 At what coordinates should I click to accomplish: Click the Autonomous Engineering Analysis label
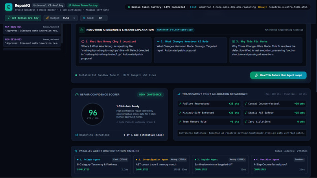coord(284,30)
